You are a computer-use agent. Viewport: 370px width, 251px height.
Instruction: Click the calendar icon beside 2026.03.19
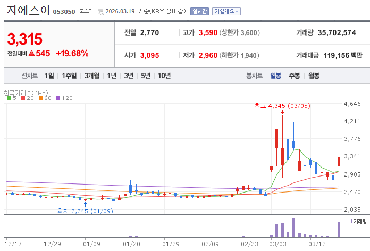coord(101,12)
